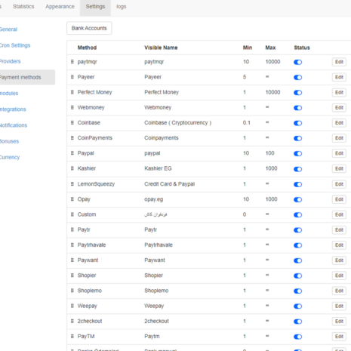Grab the drag handle for Opay row
The height and width of the screenshot is (351, 351).
[x=72, y=199]
